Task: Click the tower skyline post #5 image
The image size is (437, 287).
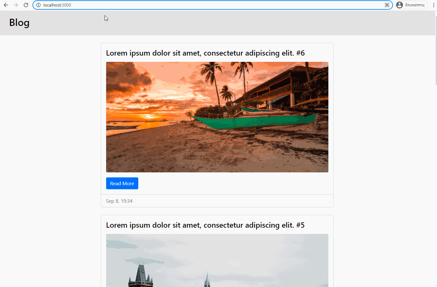Action: (x=217, y=260)
